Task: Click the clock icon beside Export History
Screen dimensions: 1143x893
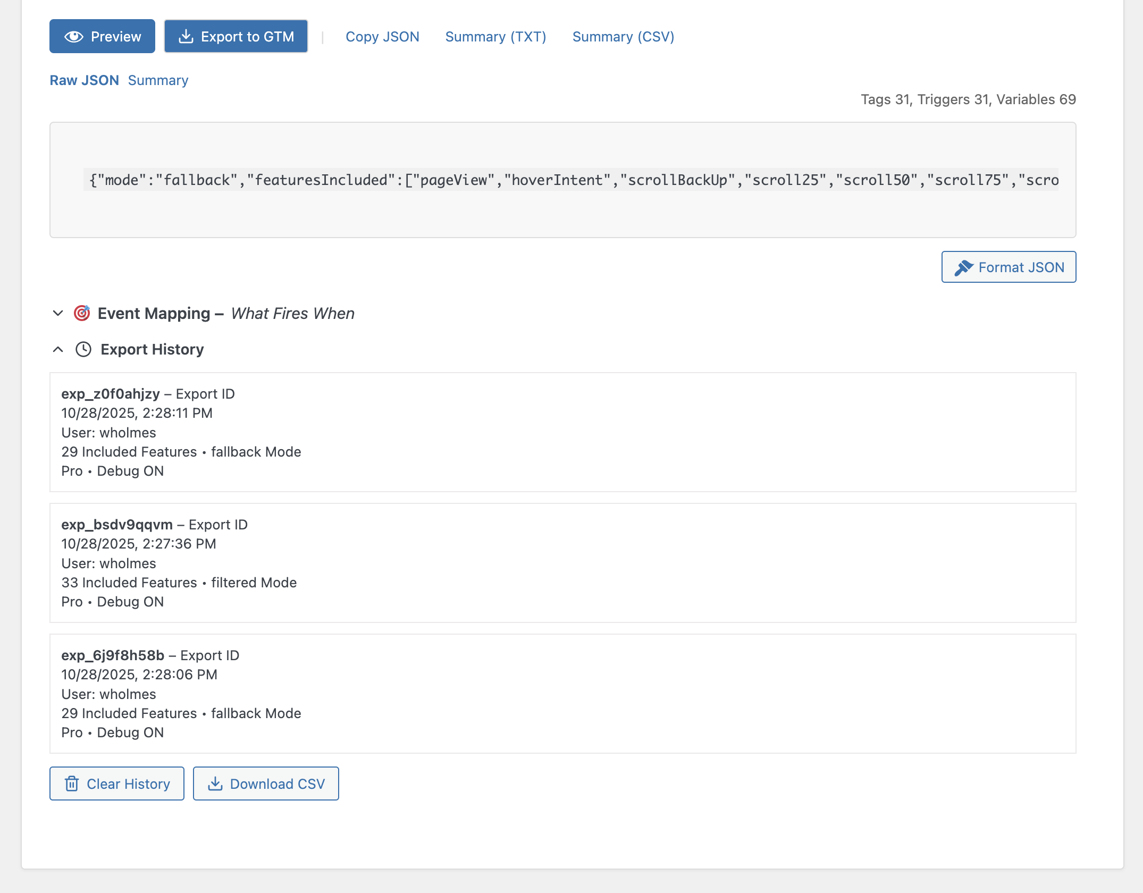Action: (82, 349)
